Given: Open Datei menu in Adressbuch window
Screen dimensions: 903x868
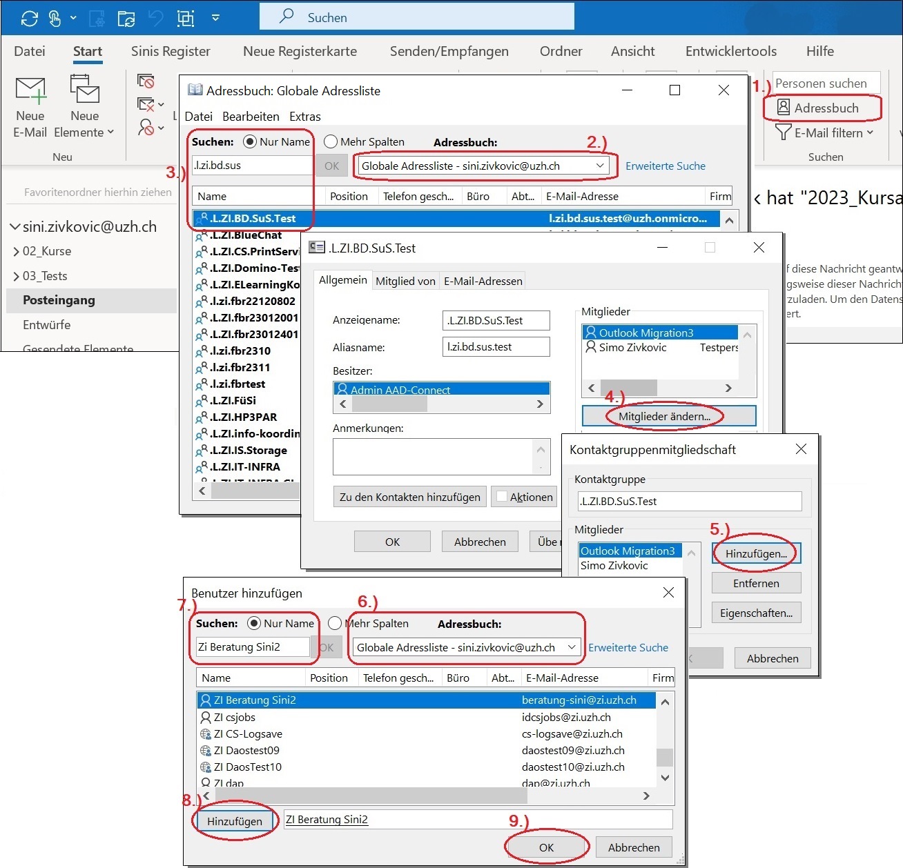Looking at the screenshot, I should point(198,117).
